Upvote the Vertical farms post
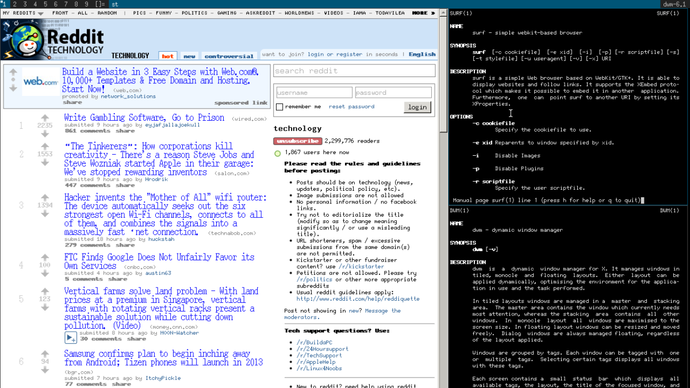The image size is (690, 388). [45, 290]
